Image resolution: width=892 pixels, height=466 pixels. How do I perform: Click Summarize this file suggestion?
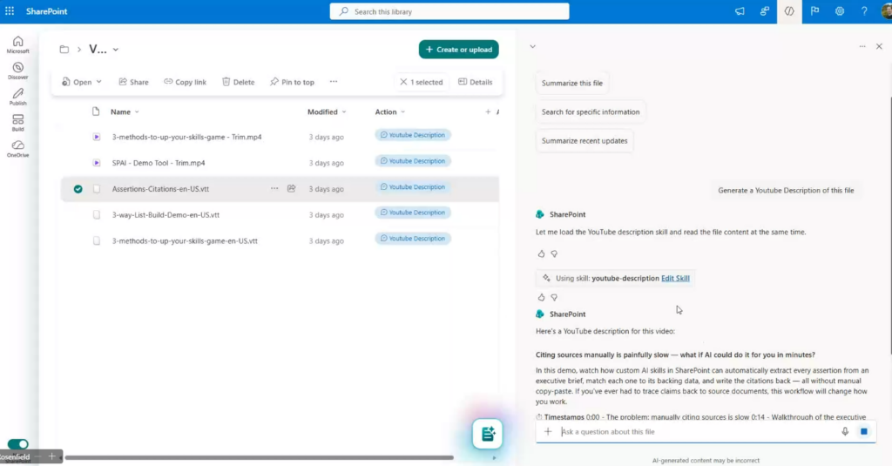click(571, 83)
